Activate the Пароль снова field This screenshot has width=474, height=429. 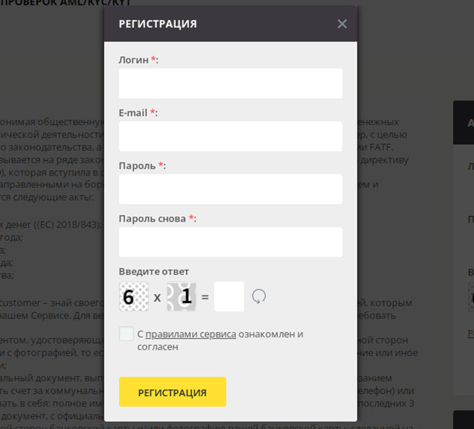coord(231,242)
